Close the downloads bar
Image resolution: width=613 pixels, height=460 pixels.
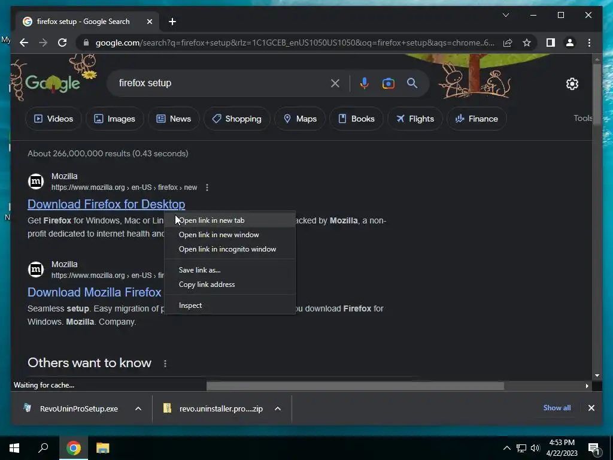click(x=591, y=408)
